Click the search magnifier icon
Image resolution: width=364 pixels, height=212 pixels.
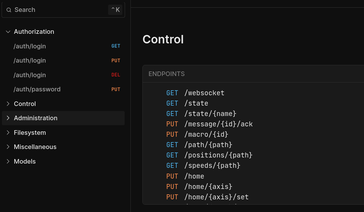click(x=9, y=10)
